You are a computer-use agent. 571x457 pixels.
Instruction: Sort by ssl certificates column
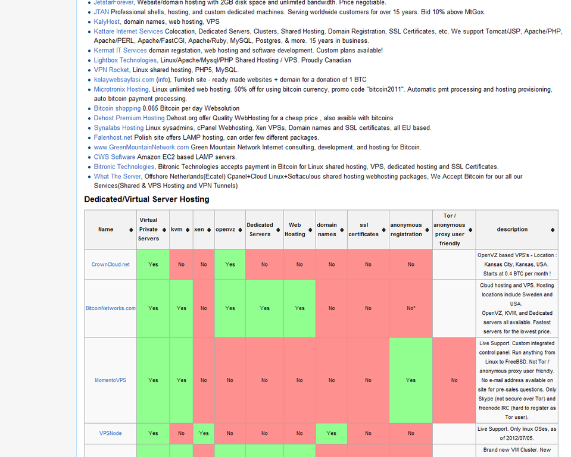[384, 230]
